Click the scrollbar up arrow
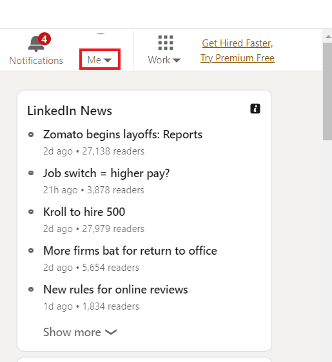332x362 pixels. point(328,37)
